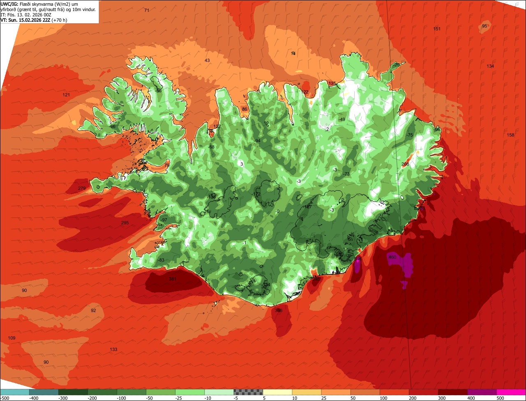
Task: Click the map value -56 in the Westfjords
Action: 158,90
